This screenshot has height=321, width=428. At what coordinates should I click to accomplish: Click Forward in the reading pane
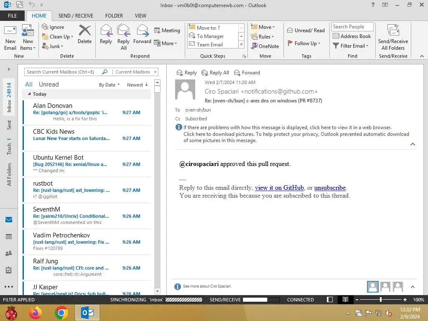pos(247,73)
